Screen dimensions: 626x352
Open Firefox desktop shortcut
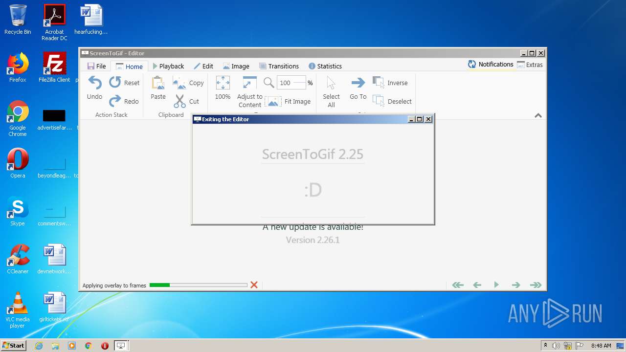[x=18, y=67]
